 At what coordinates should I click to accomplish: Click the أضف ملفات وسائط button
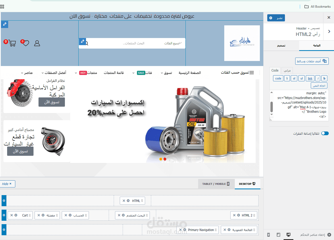coord(312,61)
